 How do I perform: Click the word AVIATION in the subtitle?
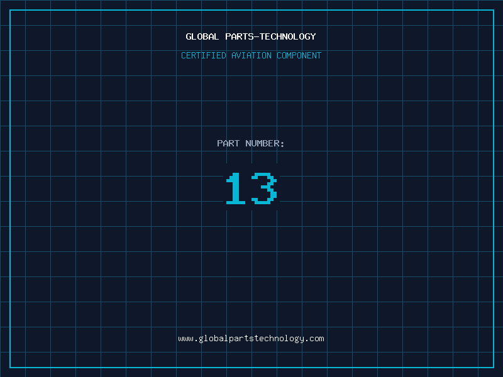[x=251, y=55]
